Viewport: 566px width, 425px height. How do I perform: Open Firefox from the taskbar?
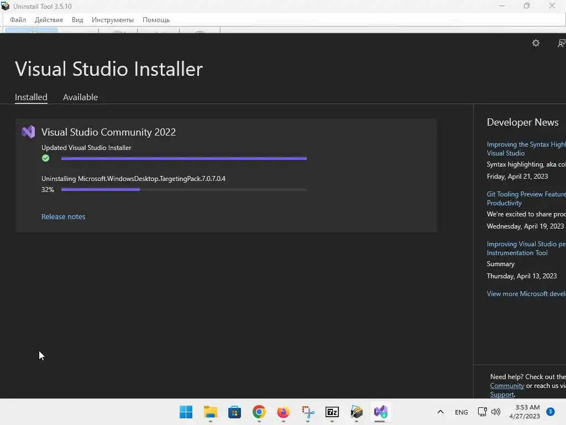click(x=284, y=412)
